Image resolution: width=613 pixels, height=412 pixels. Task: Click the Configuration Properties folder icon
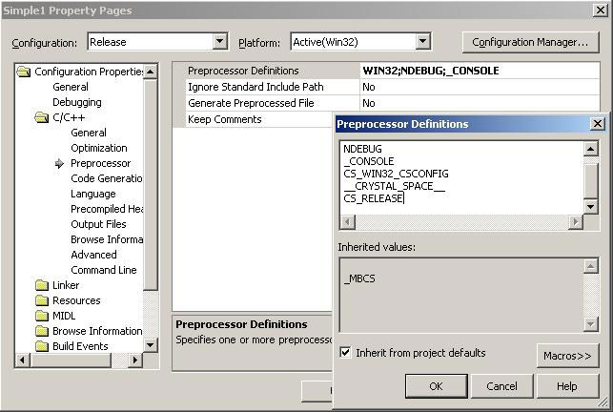point(24,72)
